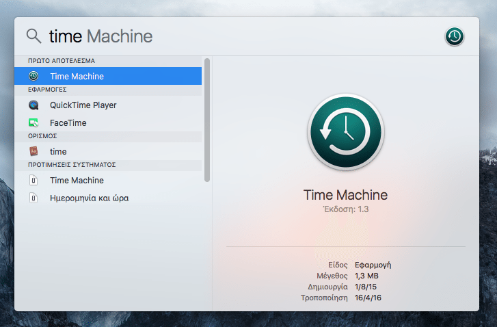The height and width of the screenshot is (327, 497).
Task: Click the Δημιουργία label
Action: click(x=327, y=287)
